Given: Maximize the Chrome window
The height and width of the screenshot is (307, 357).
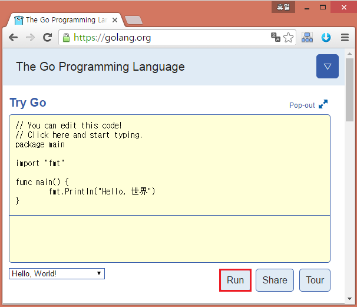Looking at the screenshot, I should point(323,7).
